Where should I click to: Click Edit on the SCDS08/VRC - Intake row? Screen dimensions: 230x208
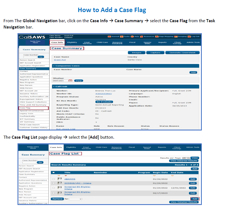(193, 183)
